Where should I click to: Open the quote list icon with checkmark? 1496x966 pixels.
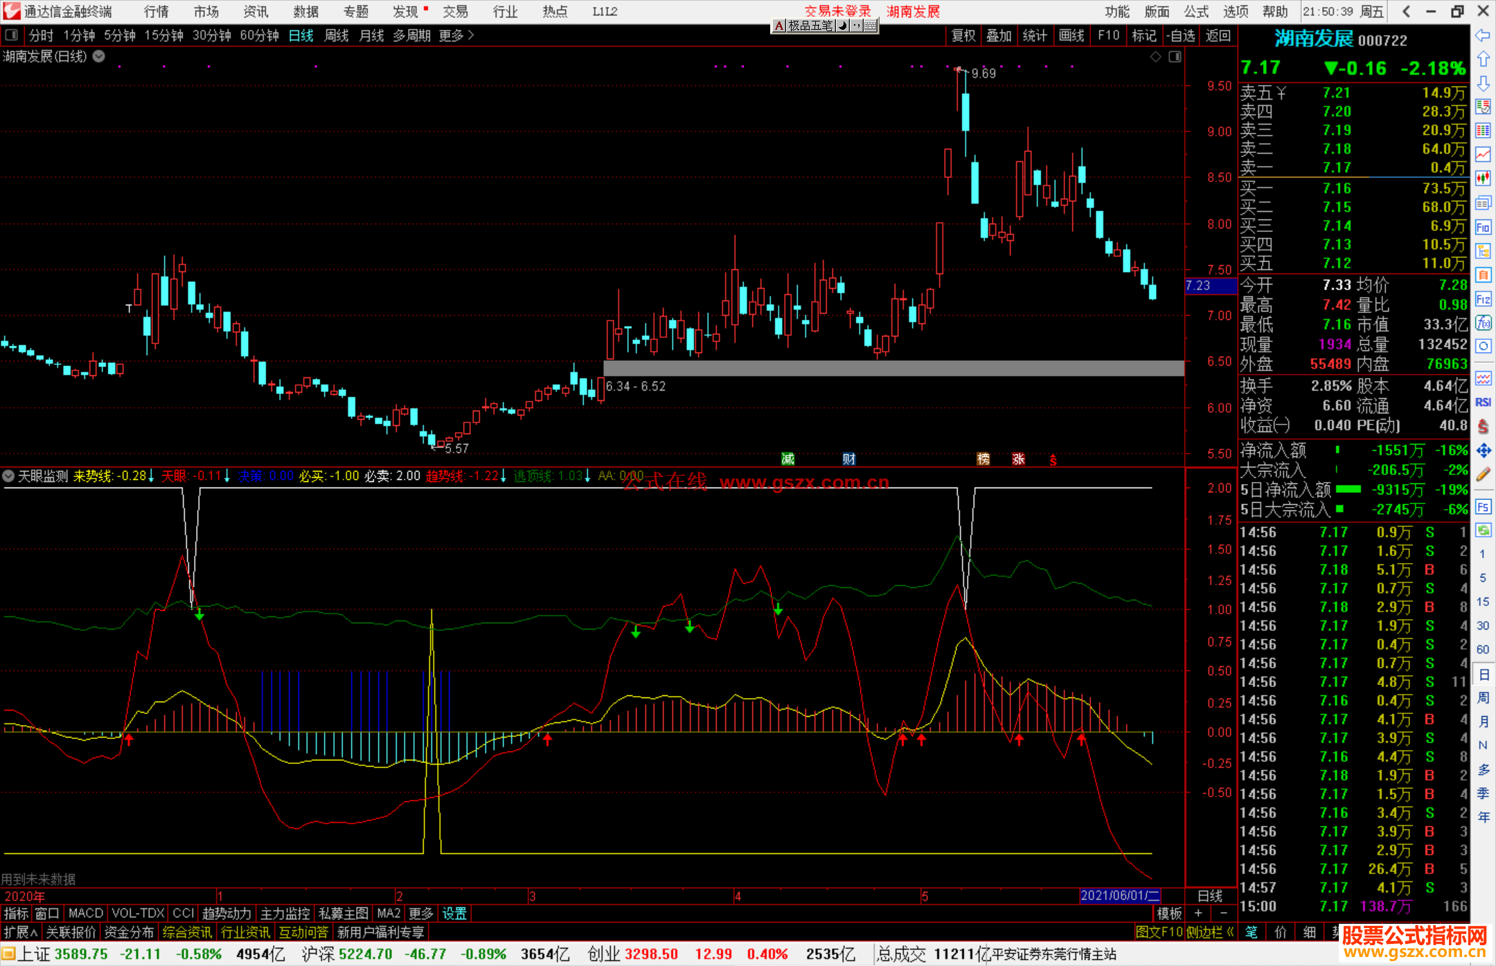tap(1483, 107)
